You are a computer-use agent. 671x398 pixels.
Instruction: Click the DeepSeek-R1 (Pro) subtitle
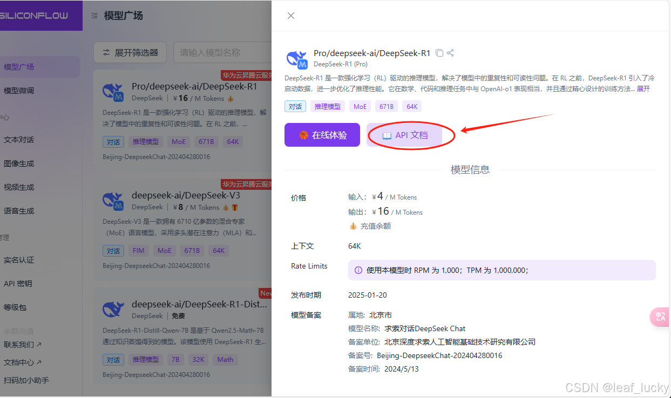click(341, 64)
